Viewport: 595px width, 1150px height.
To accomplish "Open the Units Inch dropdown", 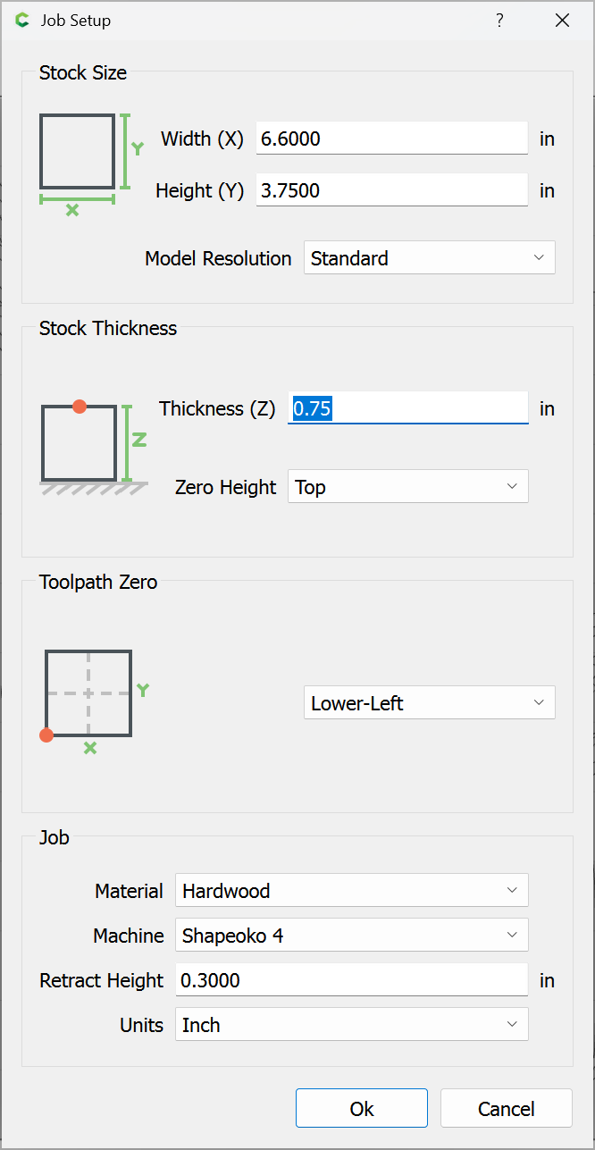I will (351, 1025).
